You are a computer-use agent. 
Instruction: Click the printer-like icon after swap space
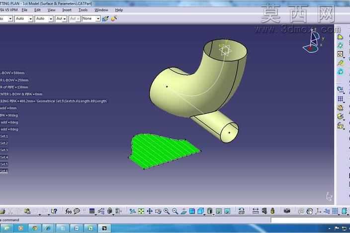tap(241, 211)
